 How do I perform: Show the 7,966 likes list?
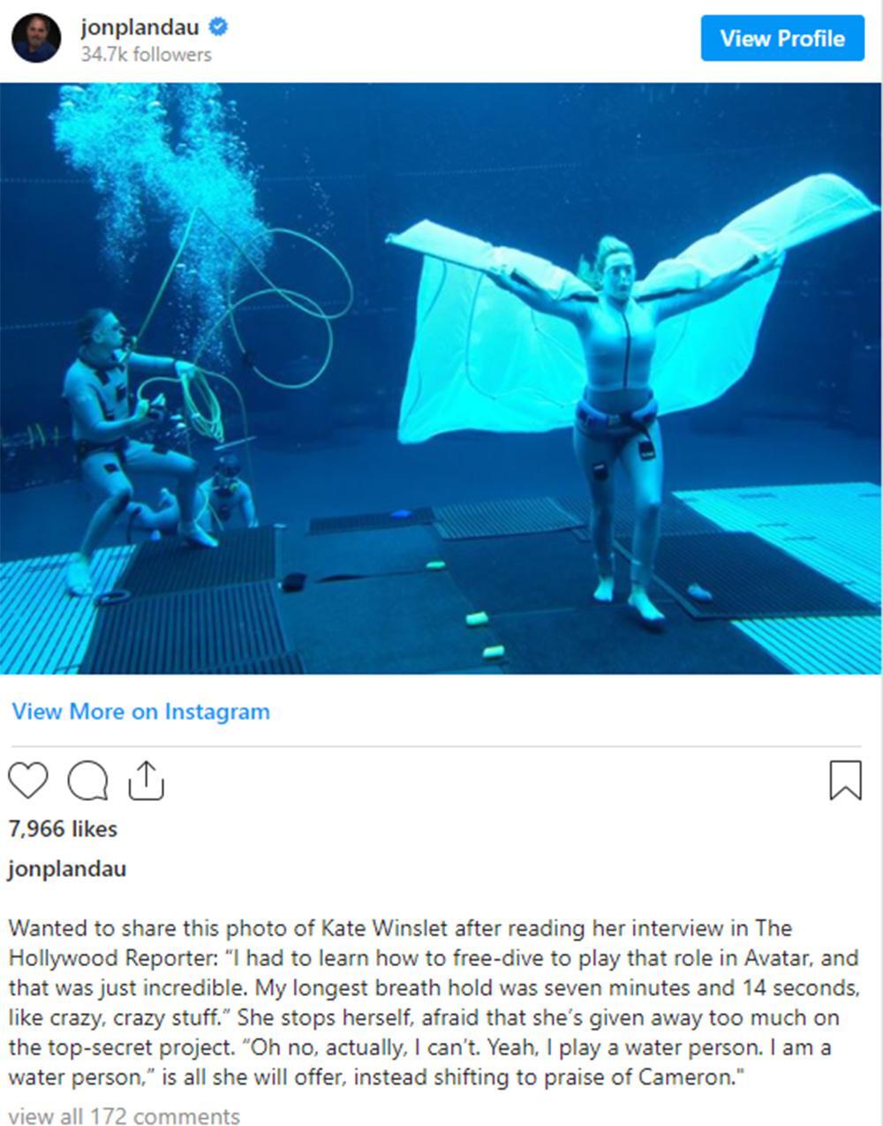coord(63,829)
